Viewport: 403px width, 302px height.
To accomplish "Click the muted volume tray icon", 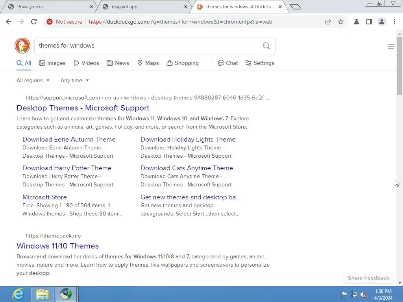I will [x=363, y=294].
